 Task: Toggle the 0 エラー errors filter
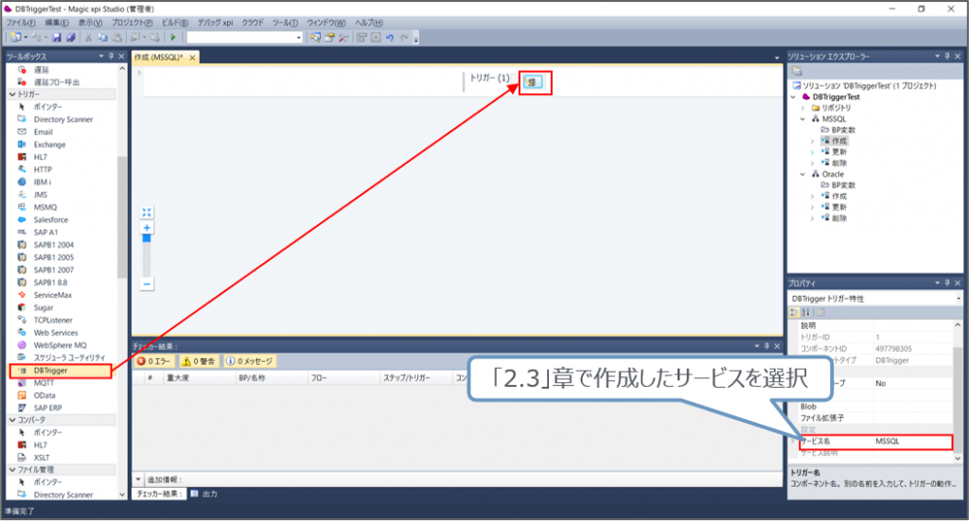[155, 361]
